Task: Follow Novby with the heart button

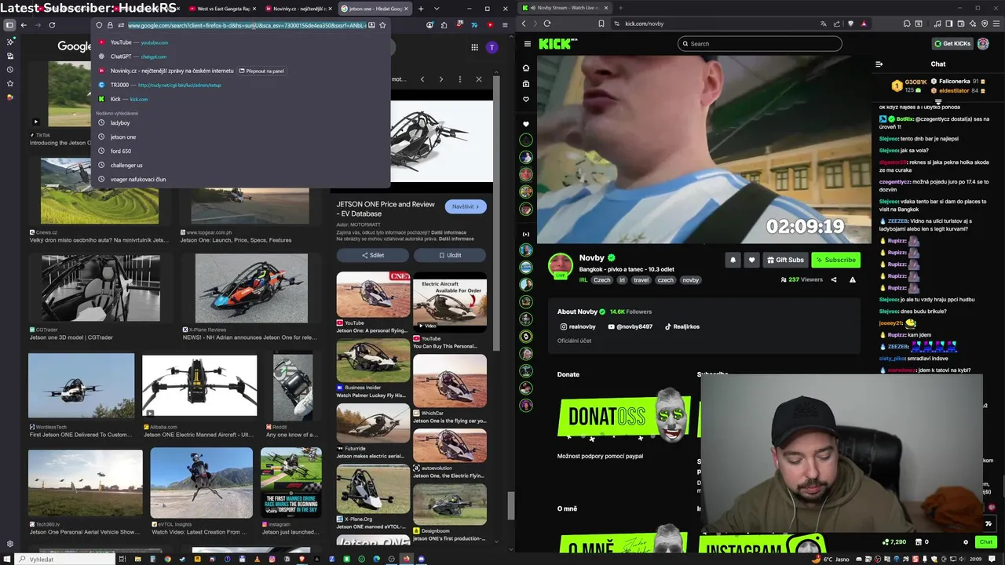Action: 751,260
